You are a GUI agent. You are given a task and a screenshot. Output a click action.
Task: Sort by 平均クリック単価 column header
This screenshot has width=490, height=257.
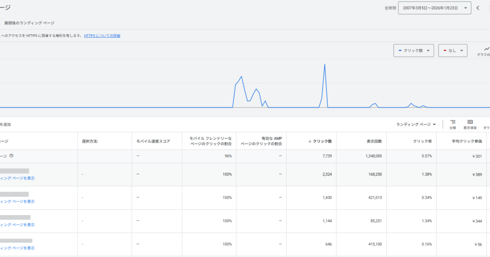(466, 141)
